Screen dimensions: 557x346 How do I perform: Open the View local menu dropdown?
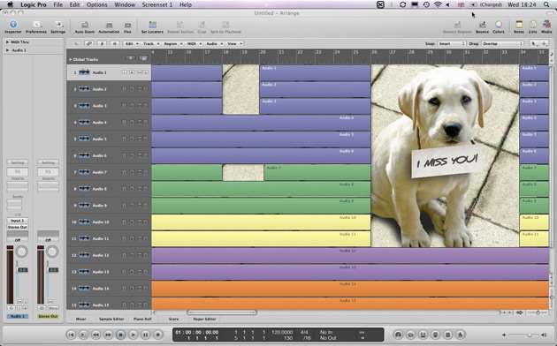tap(235, 43)
